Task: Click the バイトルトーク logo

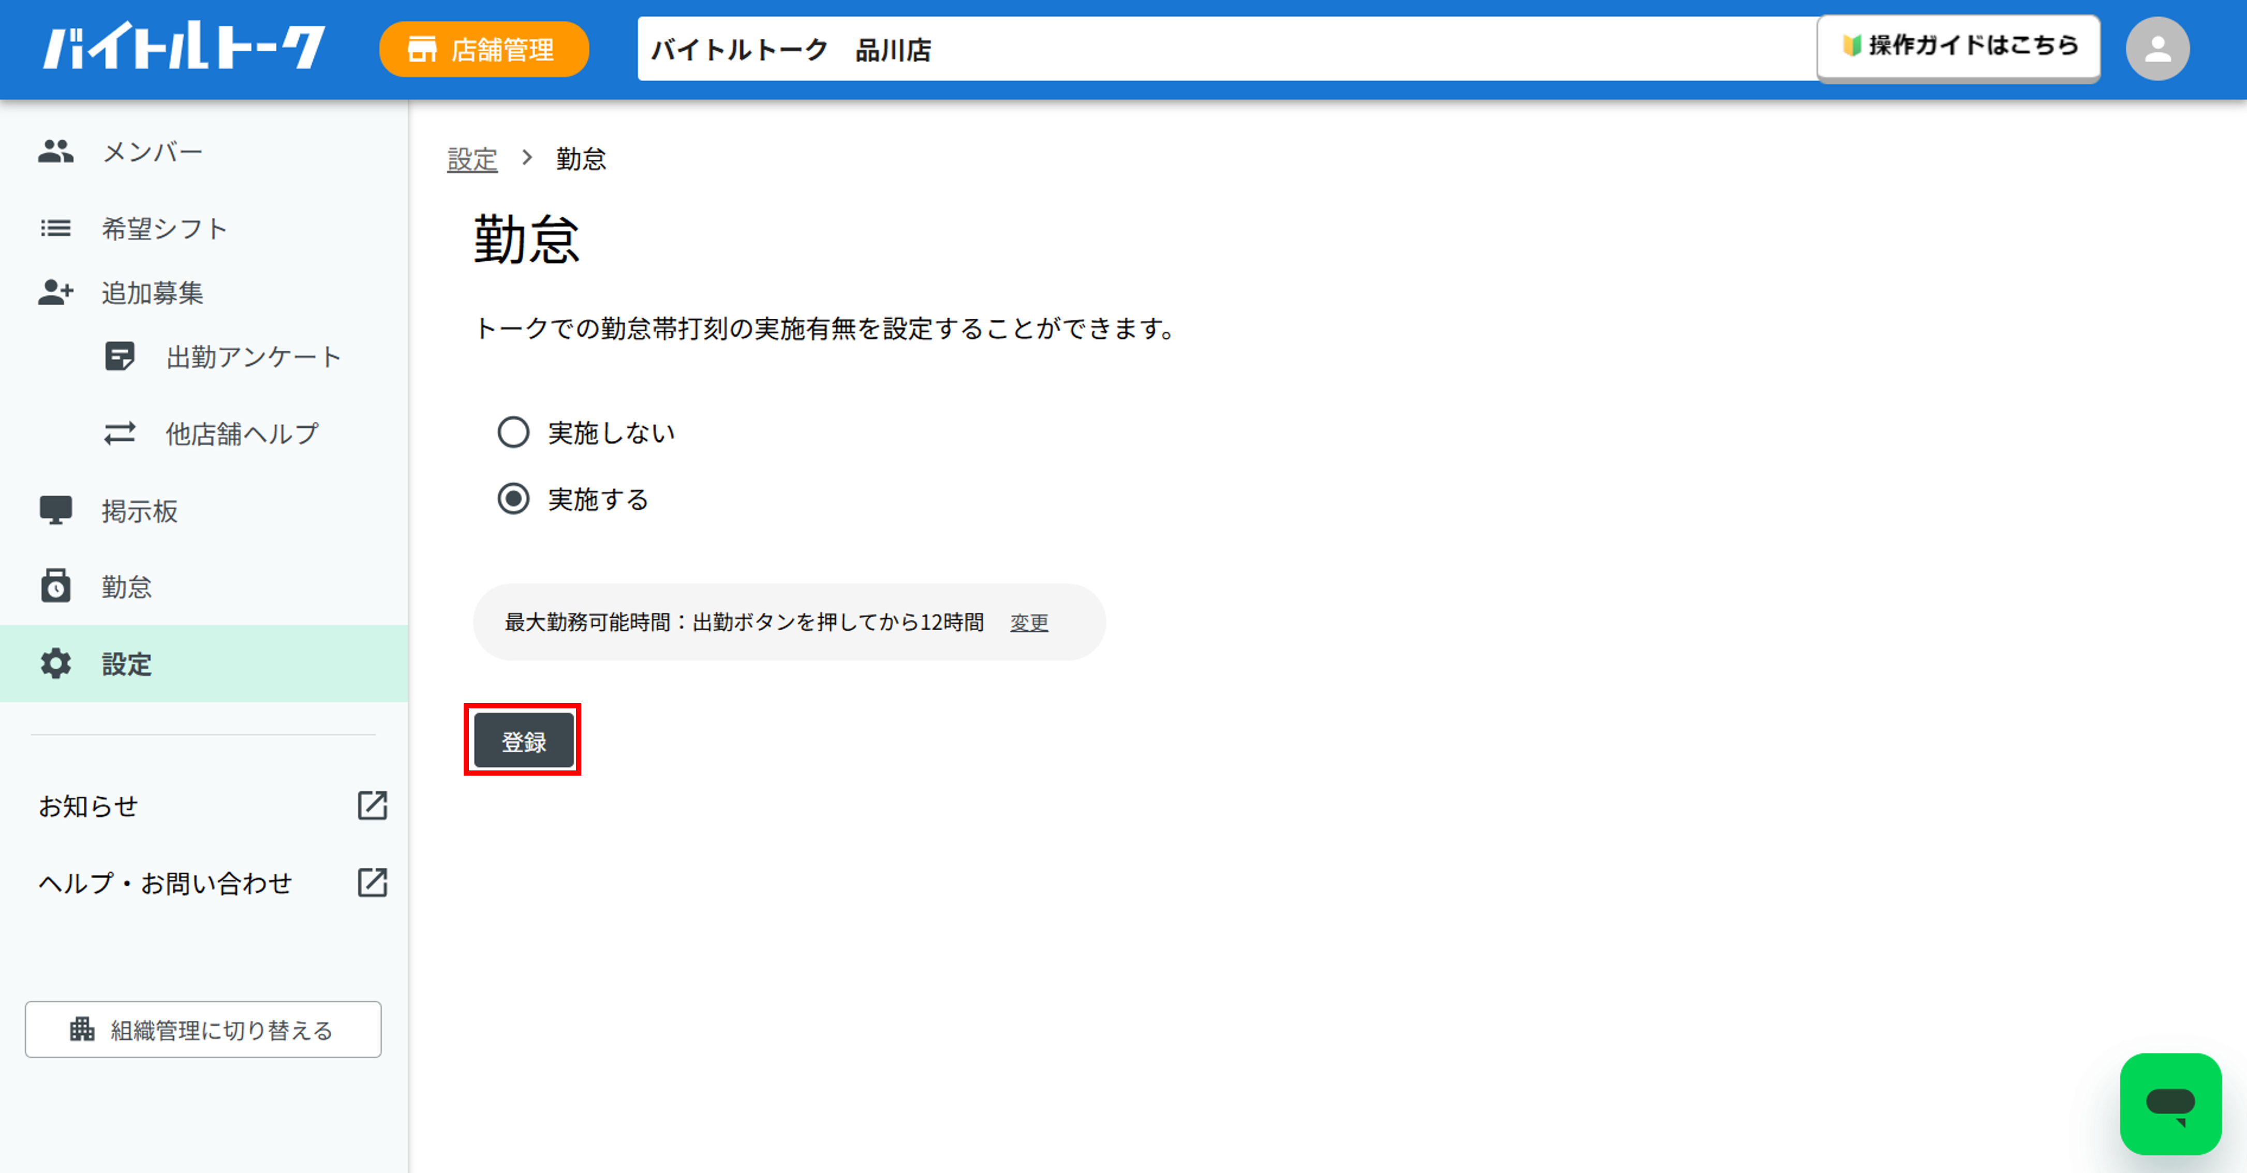Action: tap(185, 47)
